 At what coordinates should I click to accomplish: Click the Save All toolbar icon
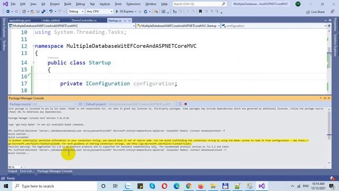pyautogui.click(x=43, y=12)
